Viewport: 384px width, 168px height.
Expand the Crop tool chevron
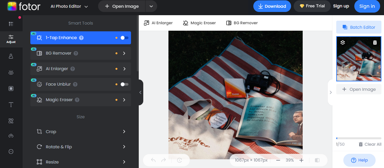pos(124,131)
